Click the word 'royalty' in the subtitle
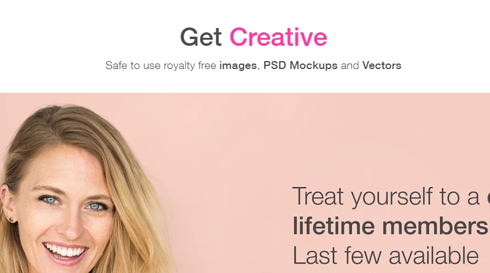The image size is (490, 273). click(x=179, y=66)
